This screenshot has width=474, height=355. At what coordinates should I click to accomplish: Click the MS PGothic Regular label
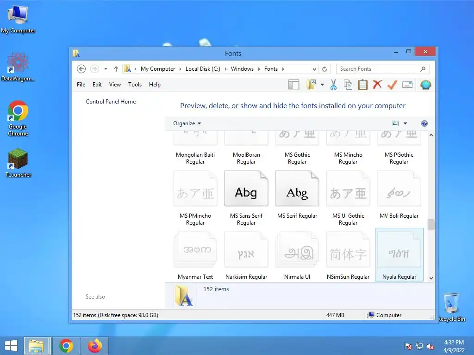tap(399, 158)
